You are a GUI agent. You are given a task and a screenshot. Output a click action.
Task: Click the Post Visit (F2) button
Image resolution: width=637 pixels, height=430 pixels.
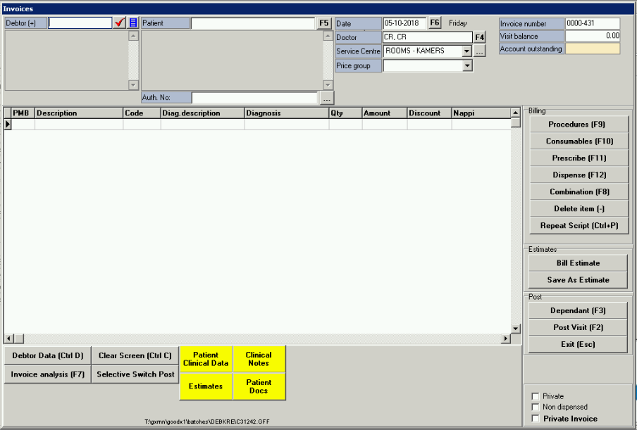[577, 327]
